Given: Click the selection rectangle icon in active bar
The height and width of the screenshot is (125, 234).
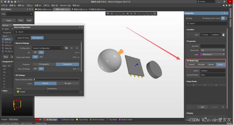Looking at the screenshot, I should 120,14.
